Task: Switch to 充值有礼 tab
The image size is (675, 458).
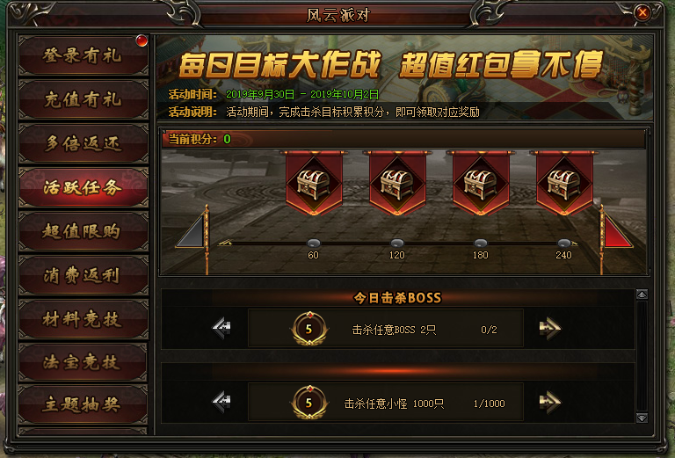Action: (83, 99)
